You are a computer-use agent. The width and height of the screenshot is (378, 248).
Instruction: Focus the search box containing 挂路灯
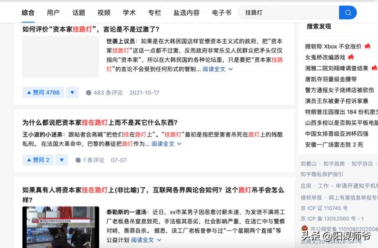coord(288,12)
